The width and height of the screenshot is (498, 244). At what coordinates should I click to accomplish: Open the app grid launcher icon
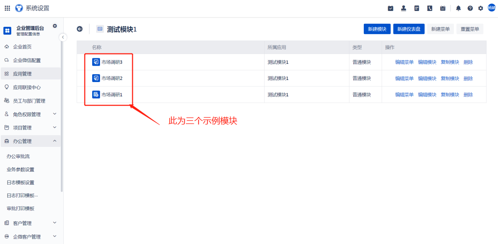pyautogui.click(x=7, y=8)
